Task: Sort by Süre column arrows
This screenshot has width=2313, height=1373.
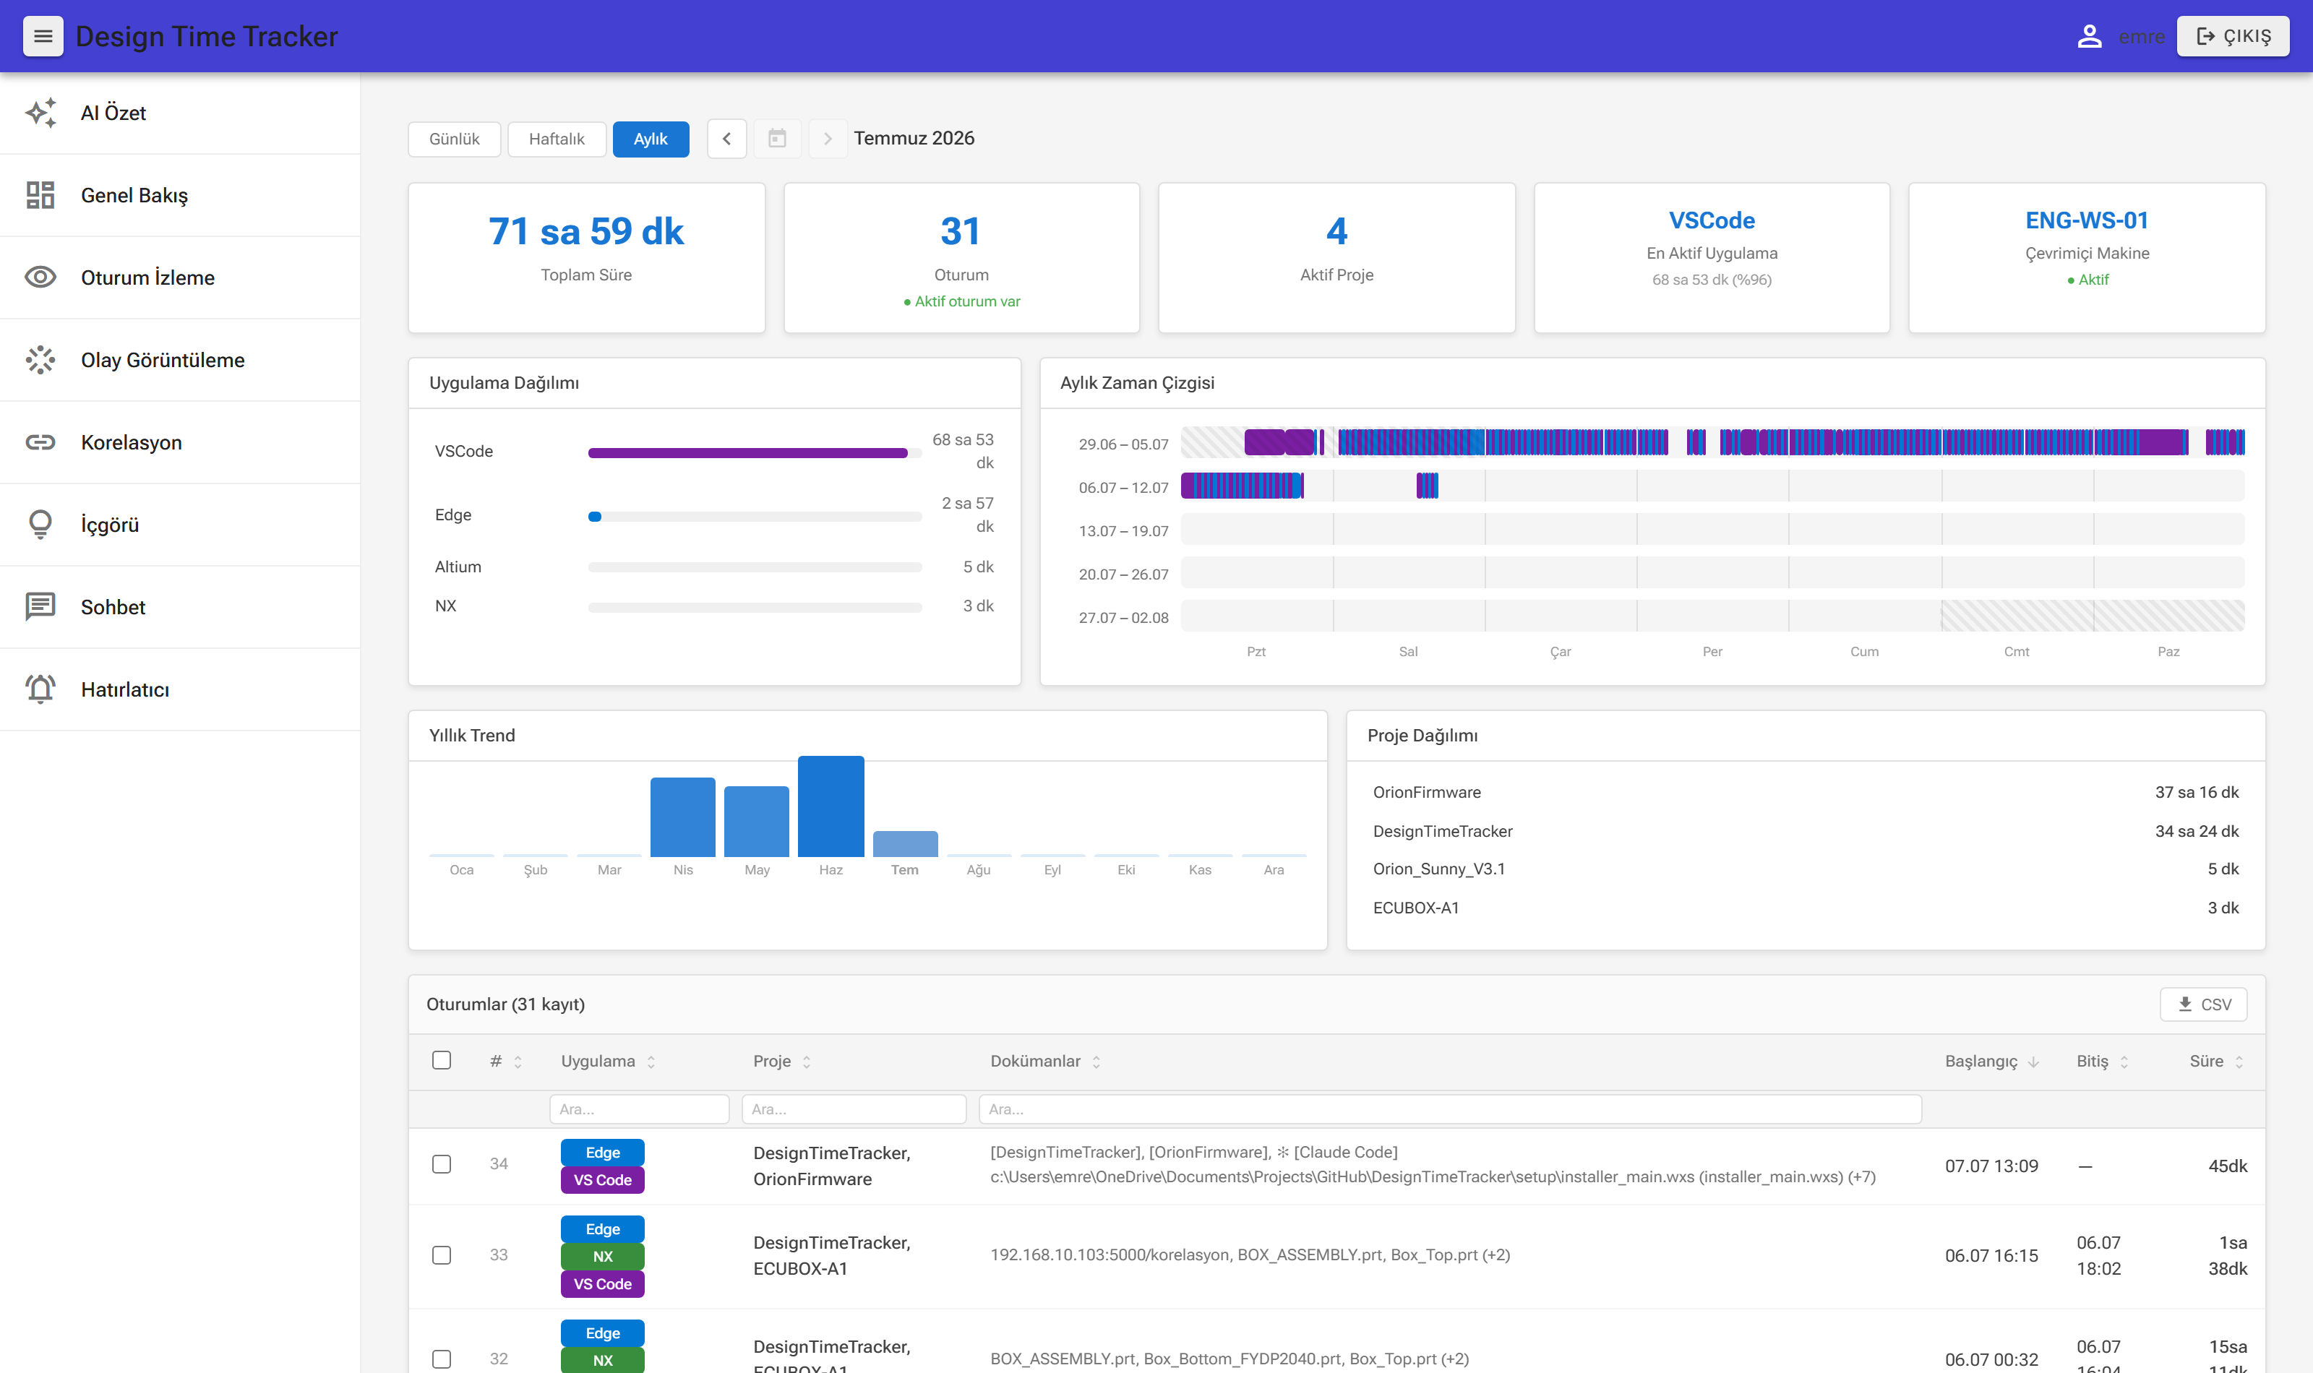Action: (2239, 1062)
